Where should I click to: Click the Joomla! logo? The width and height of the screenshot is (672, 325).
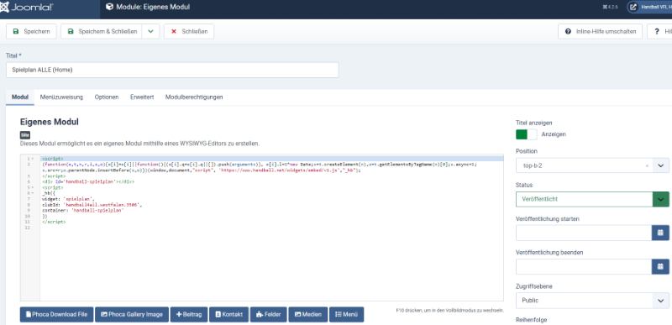27,8
